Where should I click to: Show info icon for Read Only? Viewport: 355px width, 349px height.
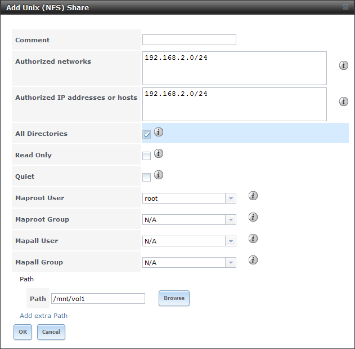(x=159, y=153)
